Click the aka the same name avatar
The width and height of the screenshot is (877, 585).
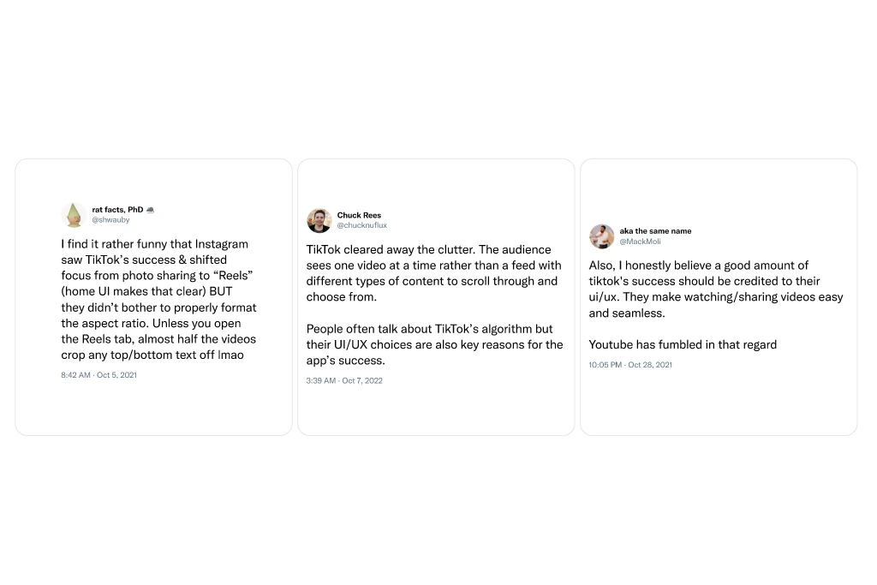click(x=602, y=236)
